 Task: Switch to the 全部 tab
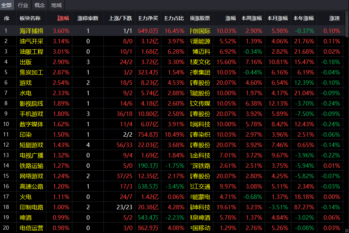6,5
